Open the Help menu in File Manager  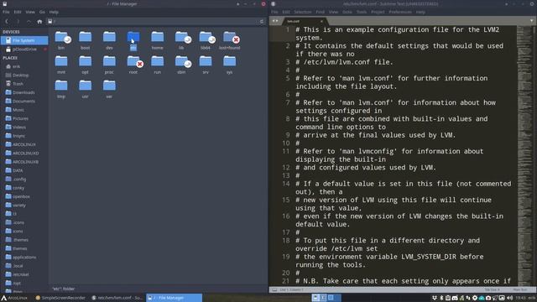54,12
